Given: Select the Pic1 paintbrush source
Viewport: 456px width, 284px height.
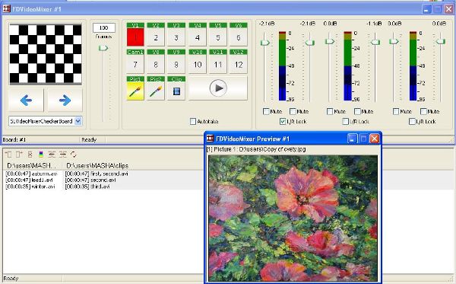Looking at the screenshot, I should (x=135, y=88).
